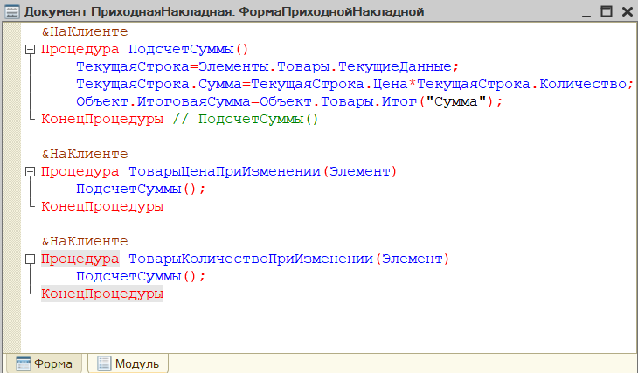Click the third &НаКлиенте directive above ТоварыКоличествоПриИзменении
This screenshot has width=638, height=373.
pyautogui.click(x=85, y=242)
